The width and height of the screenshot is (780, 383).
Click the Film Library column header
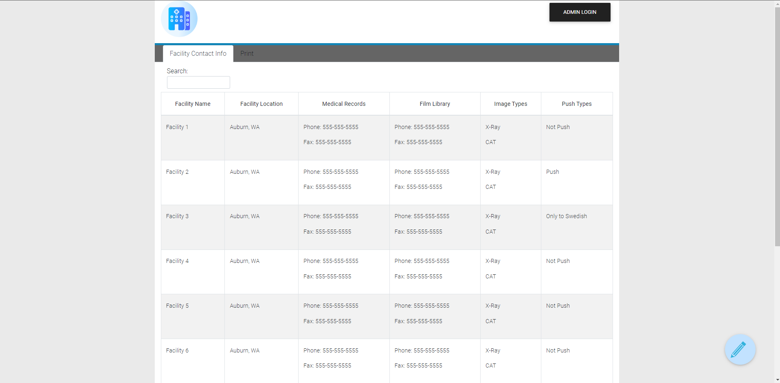tap(435, 104)
